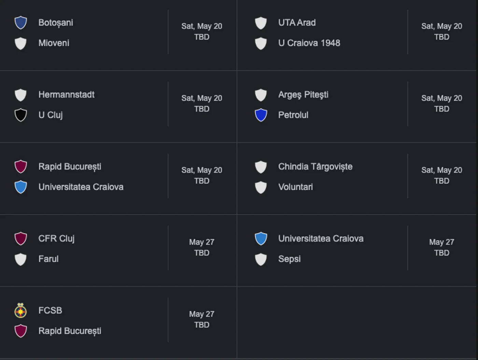This screenshot has width=478, height=360.
Task: Click Universitatea Craiova vs Sepsi May 27 date
Action: pos(442,242)
